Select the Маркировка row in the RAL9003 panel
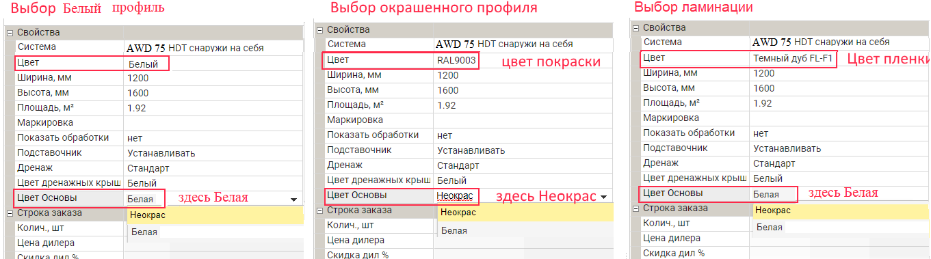931x259 pixels. (468, 120)
